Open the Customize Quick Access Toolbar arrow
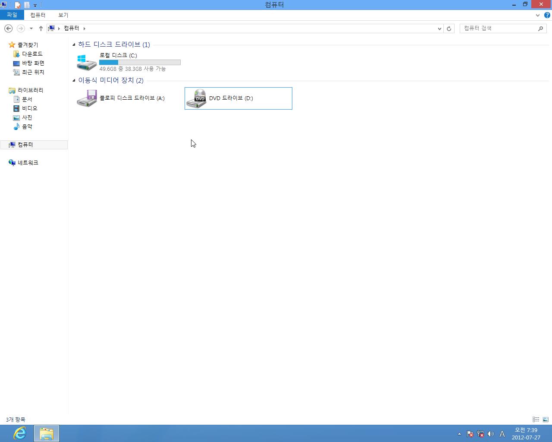 click(x=35, y=5)
